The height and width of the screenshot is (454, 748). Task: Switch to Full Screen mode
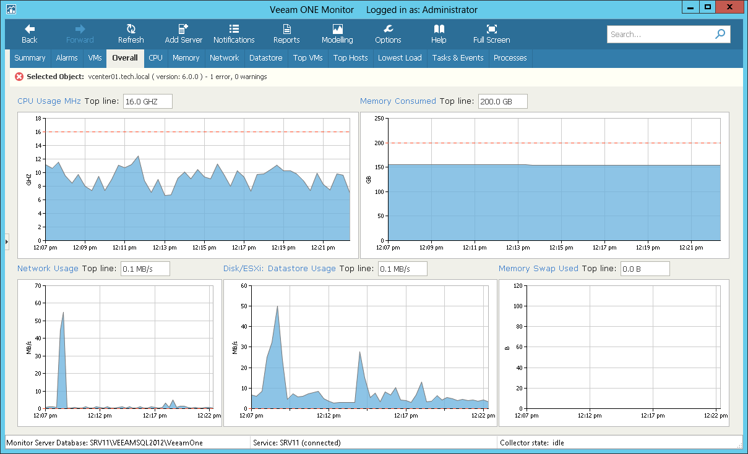(x=492, y=34)
